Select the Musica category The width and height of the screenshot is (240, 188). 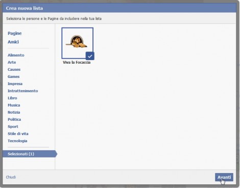point(14,105)
